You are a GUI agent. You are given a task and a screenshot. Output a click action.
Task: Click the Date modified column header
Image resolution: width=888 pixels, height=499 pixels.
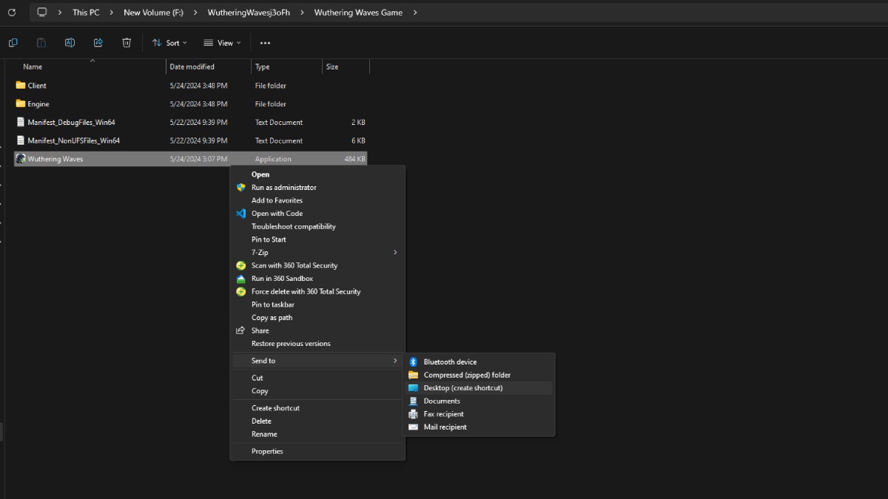(x=192, y=67)
